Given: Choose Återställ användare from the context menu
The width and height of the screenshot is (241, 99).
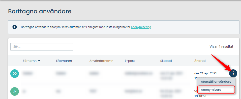Looking at the screenshot, I should 216,82.
